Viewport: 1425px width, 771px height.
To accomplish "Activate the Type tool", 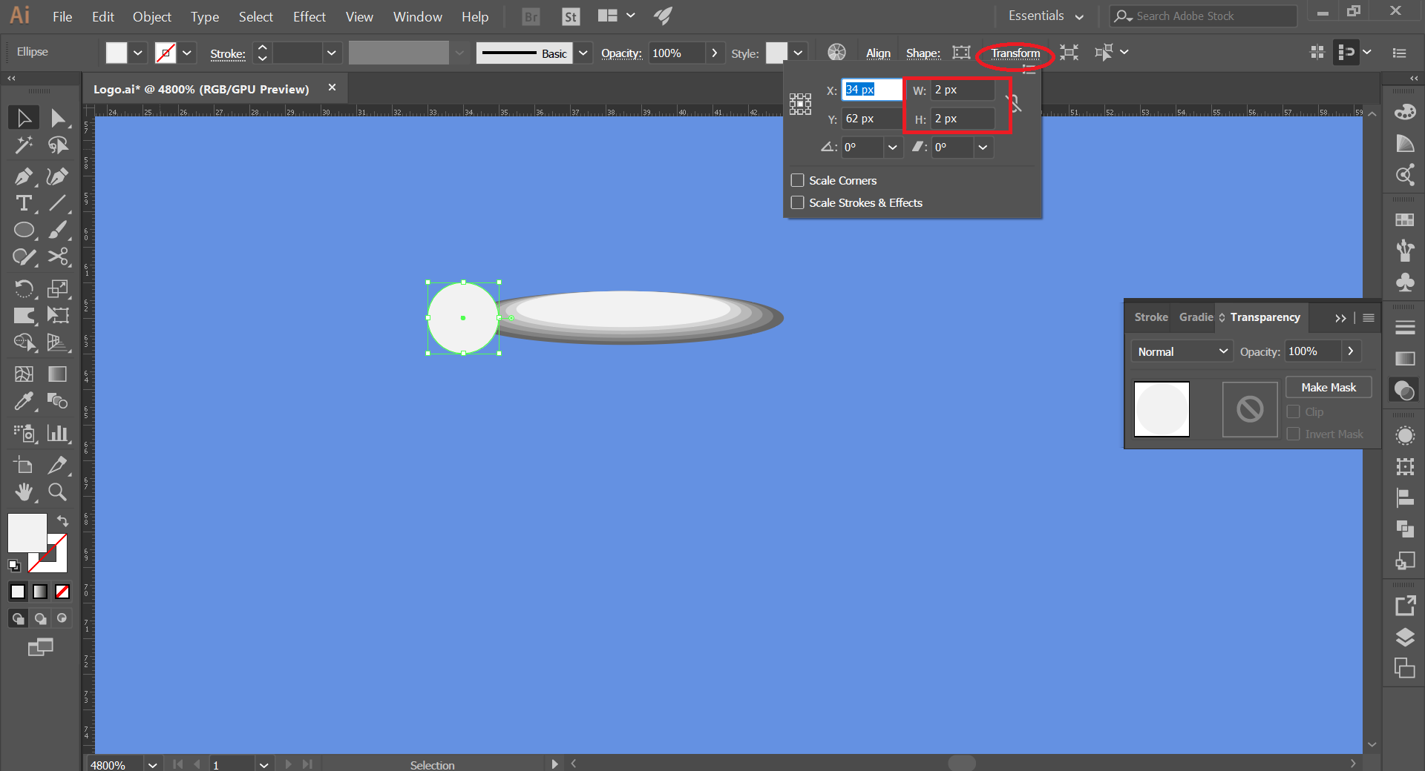I will [24, 203].
